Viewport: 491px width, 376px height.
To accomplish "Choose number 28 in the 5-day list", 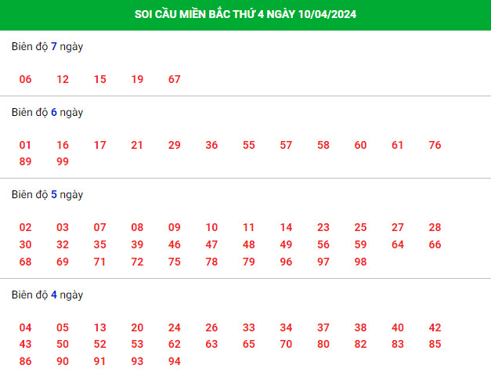I will (435, 227).
